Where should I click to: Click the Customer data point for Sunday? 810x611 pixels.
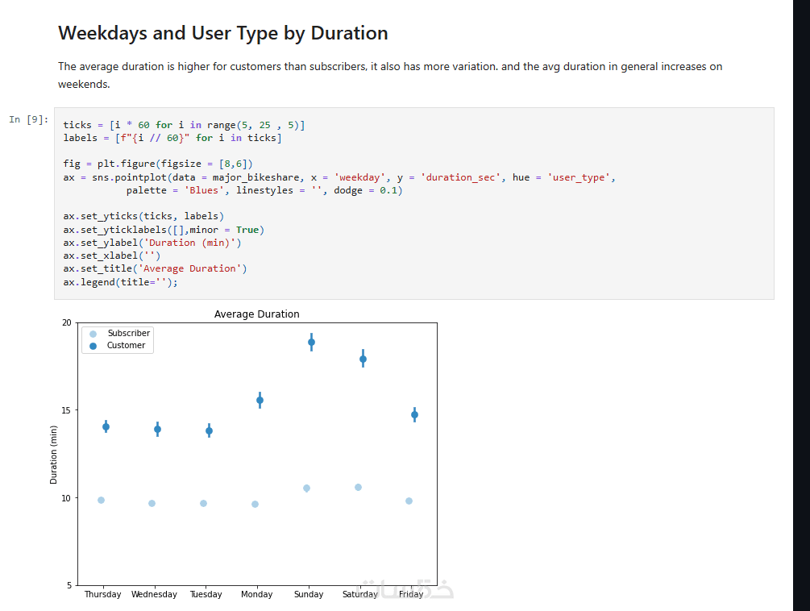pyautogui.click(x=311, y=342)
